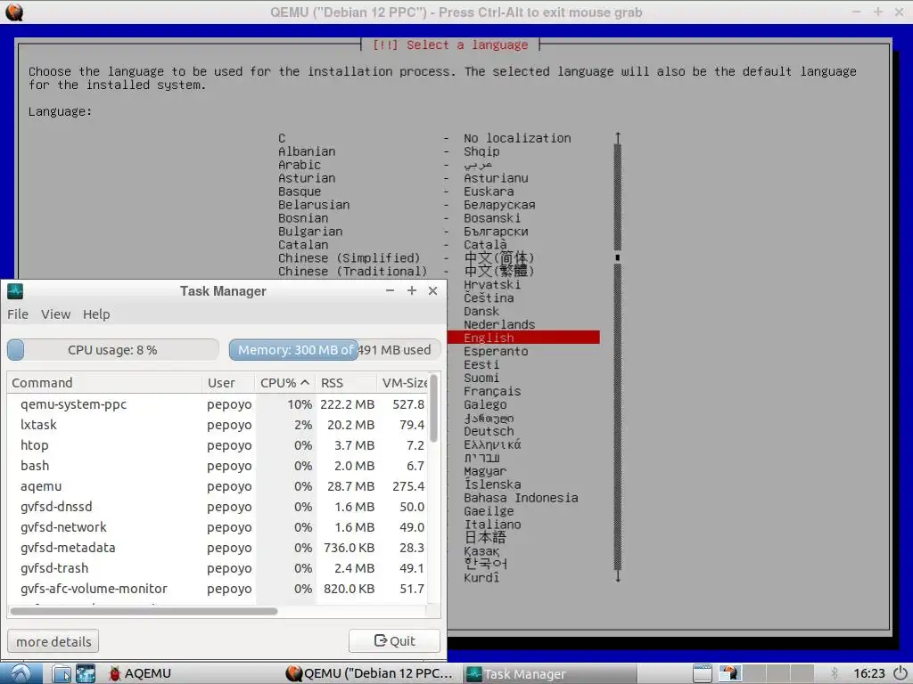
Task: Switch to the AQEMU taskbar entry
Action: coord(140,673)
